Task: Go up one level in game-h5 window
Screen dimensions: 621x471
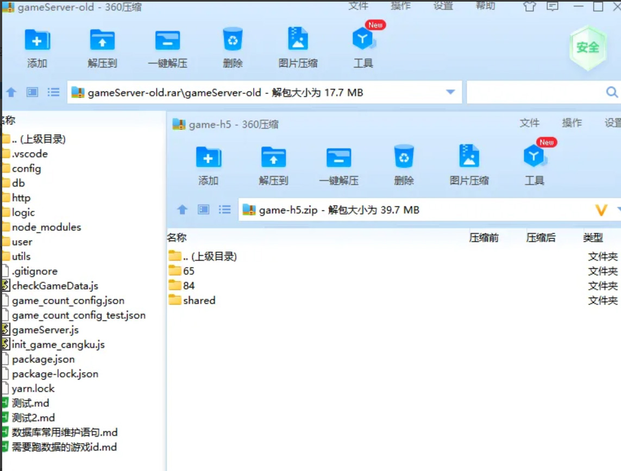Action: point(183,210)
